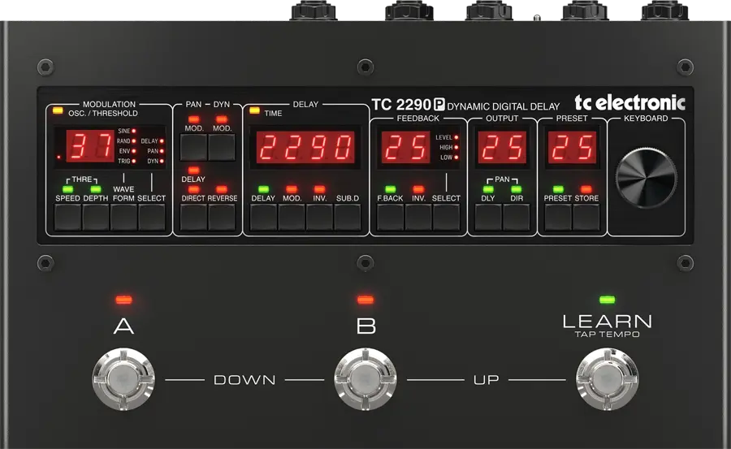
Task: Click the ENV waveform LED
Action: click(134, 151)
